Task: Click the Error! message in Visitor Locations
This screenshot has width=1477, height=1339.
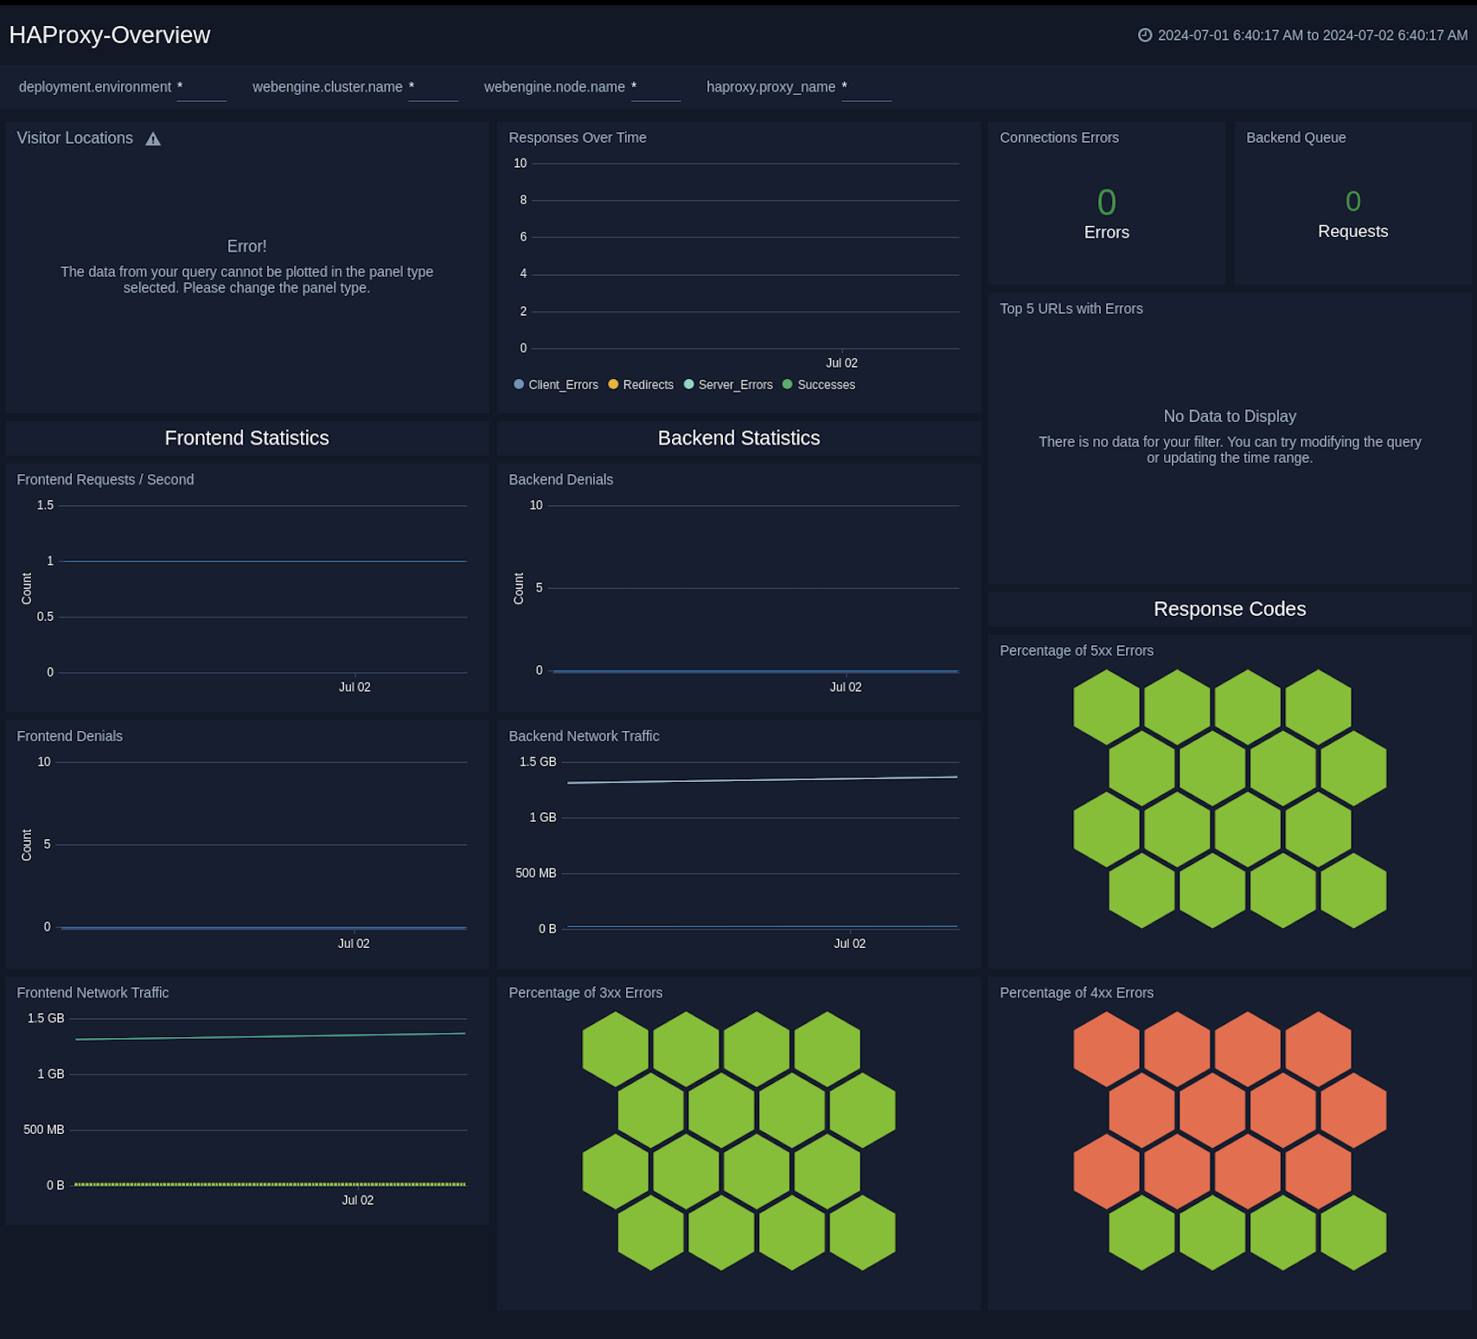Action: click(x=246, y=247)
